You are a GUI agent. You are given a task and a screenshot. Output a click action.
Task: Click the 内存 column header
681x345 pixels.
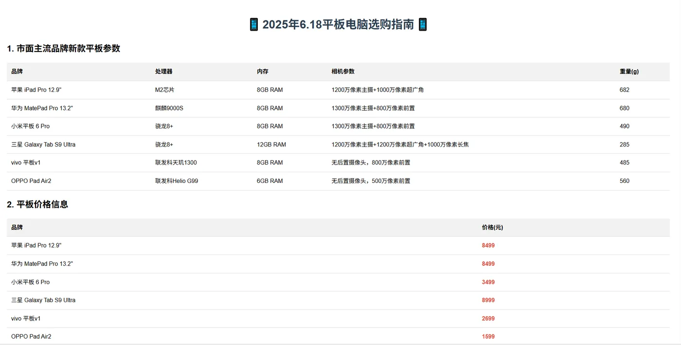[263, 72]
